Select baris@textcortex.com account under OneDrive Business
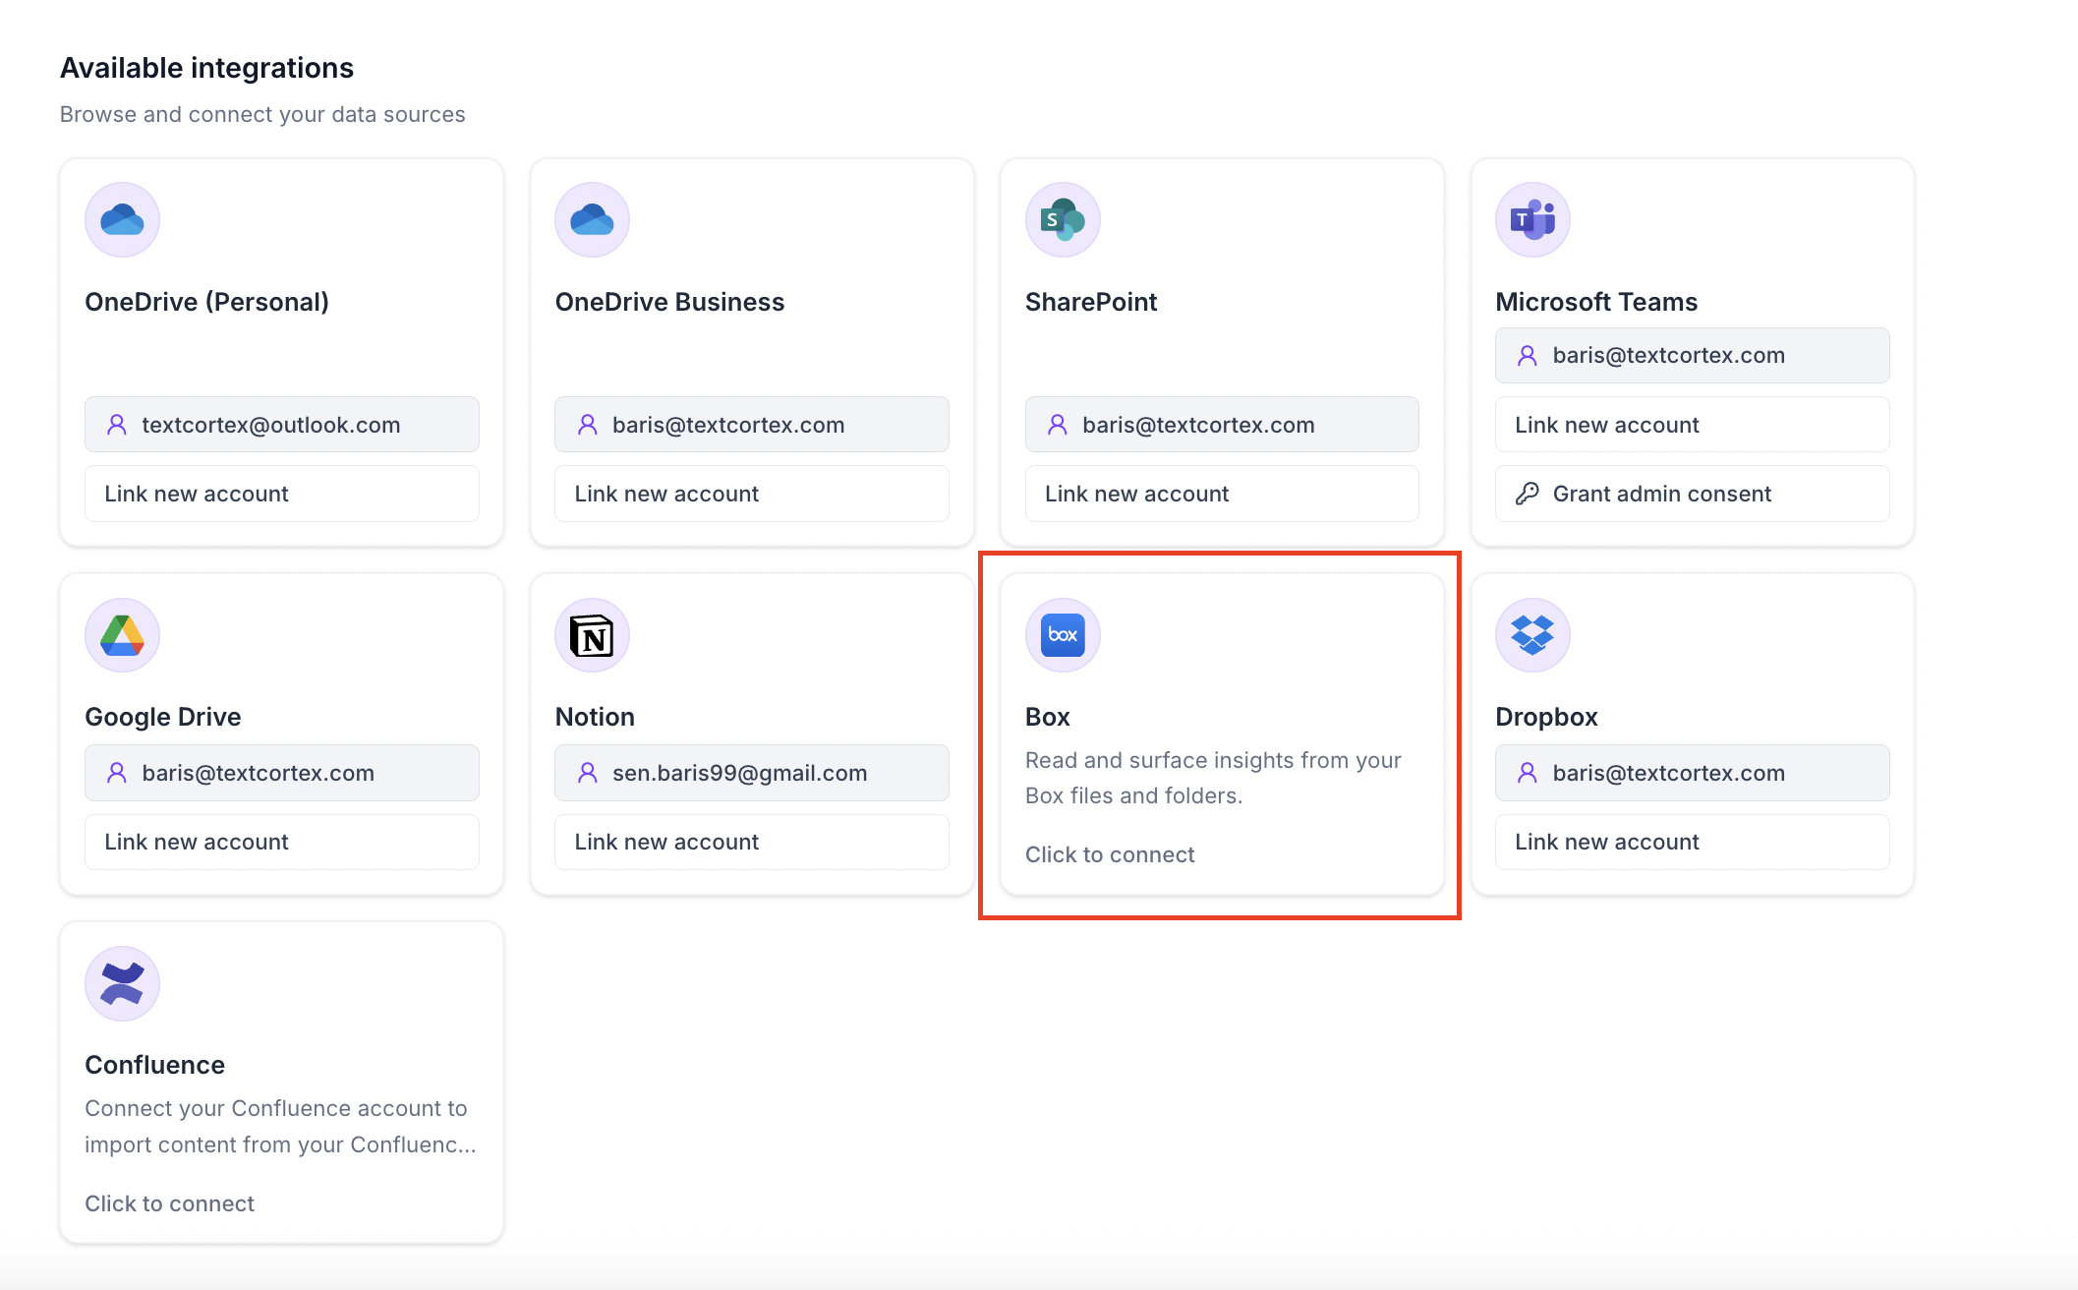Screen dimensions: 2078x1290 coord(752,425)
